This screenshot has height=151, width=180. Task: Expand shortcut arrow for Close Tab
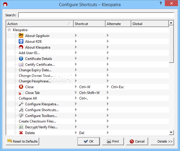76,93
